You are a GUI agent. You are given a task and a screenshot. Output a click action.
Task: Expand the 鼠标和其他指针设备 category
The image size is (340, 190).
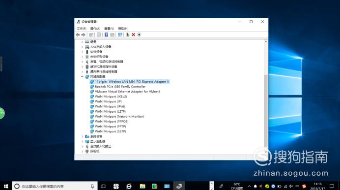82,66
